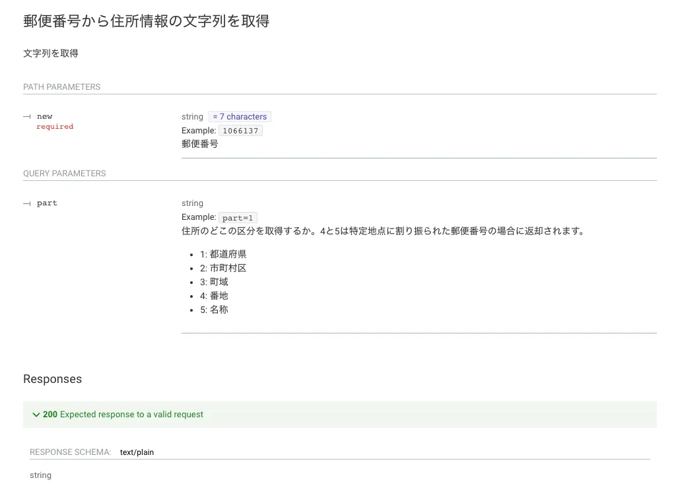Click the '= 7 characters' constraint badge
The image size is (676, 484).
click(240, 117)
